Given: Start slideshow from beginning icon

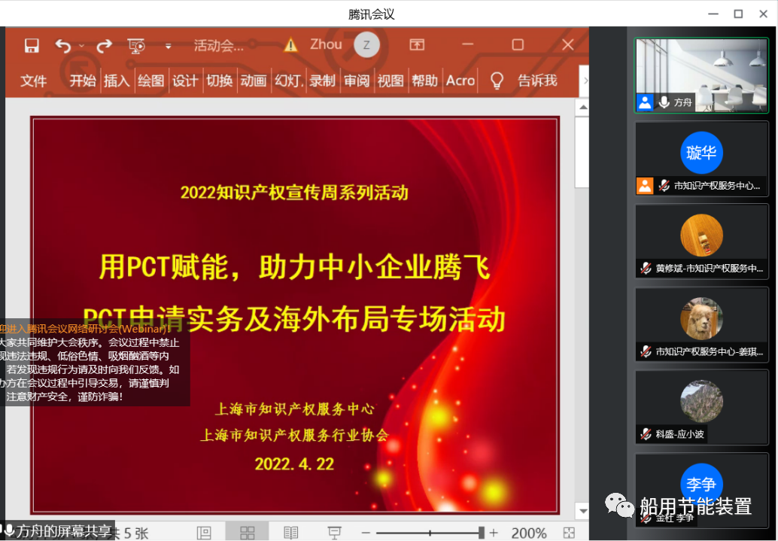Looking at the screenshot, I should point(136,46).
